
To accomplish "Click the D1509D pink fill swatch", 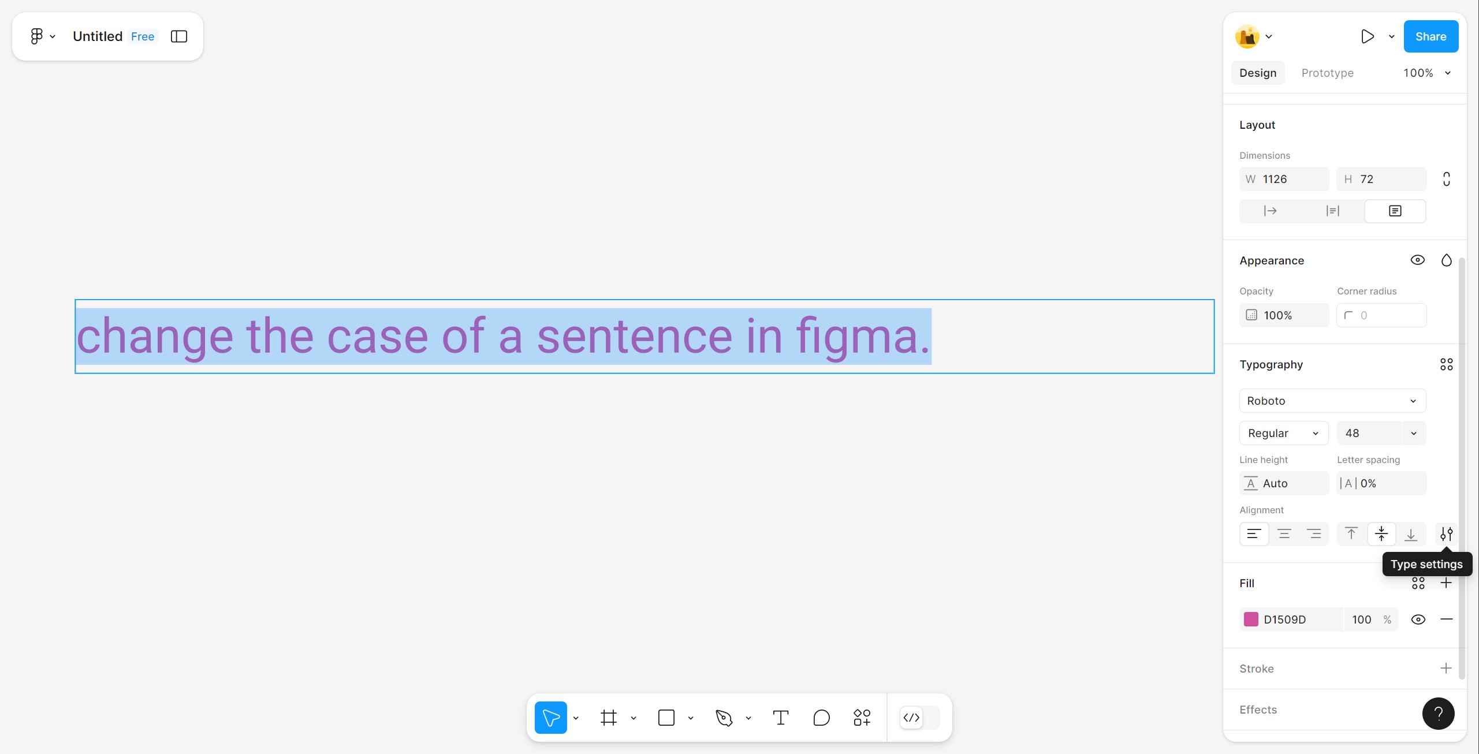I will [x=1251, y=619].
